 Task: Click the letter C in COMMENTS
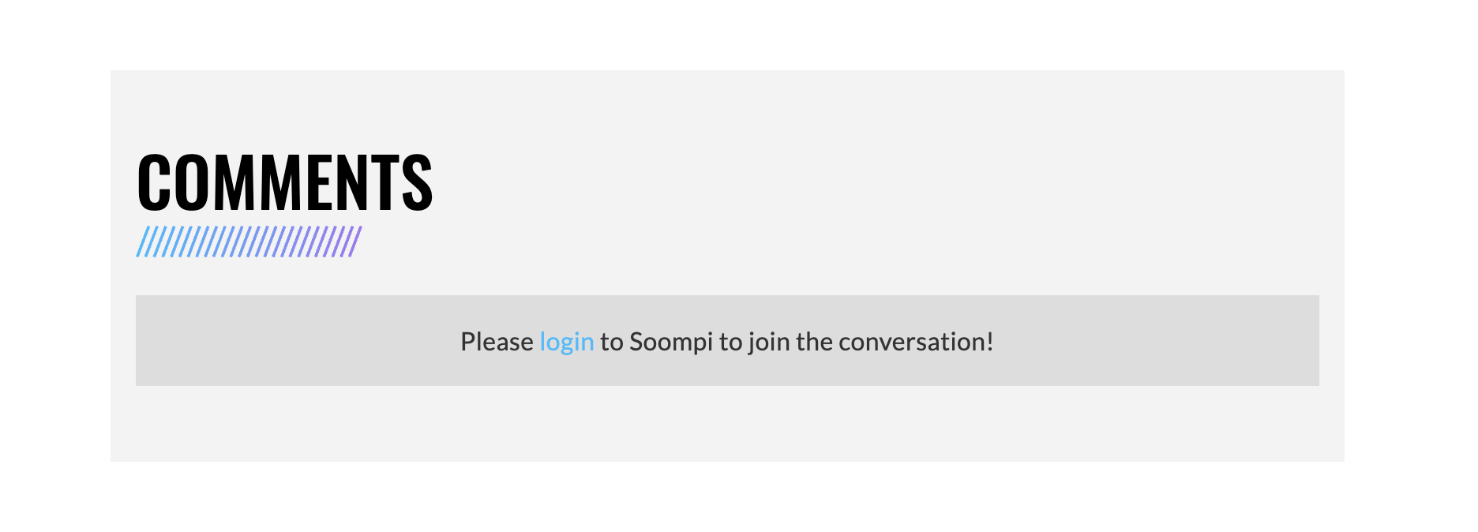point(155,182)
